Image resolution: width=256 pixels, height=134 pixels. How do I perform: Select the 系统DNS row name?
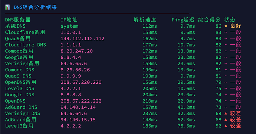[x=15, y=26]
